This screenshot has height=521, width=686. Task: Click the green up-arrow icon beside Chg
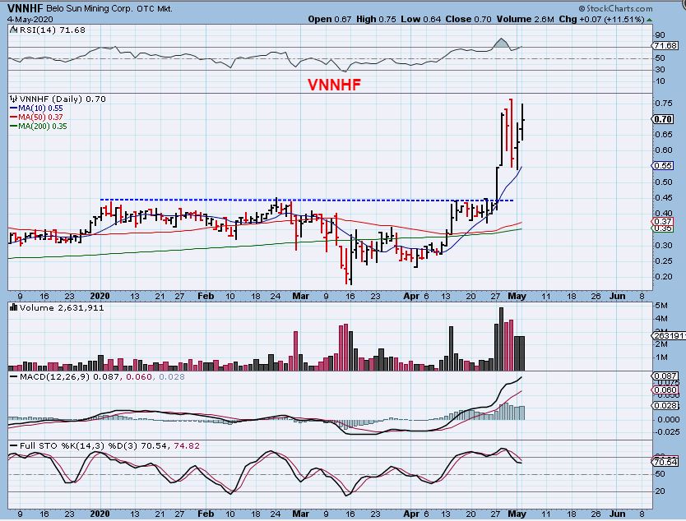pos(650,20)
